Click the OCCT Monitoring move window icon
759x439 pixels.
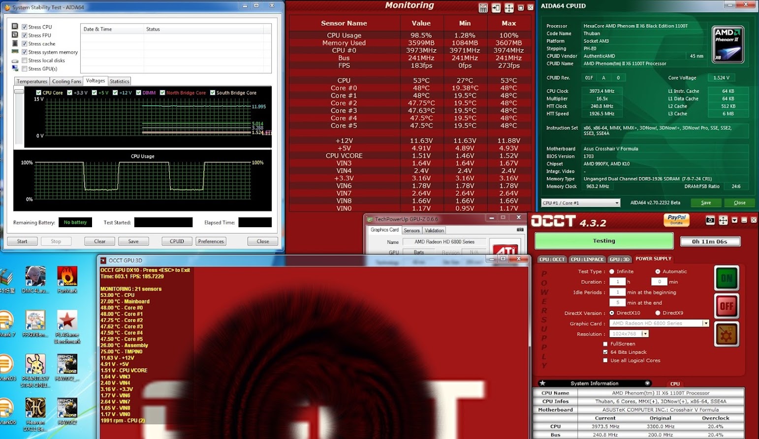(x=509, y=8)
